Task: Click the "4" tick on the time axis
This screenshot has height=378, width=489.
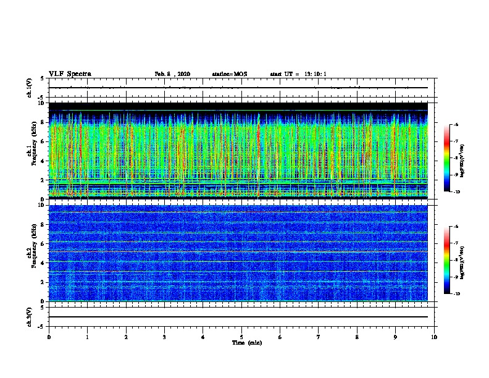Action: tap(203, 337)
